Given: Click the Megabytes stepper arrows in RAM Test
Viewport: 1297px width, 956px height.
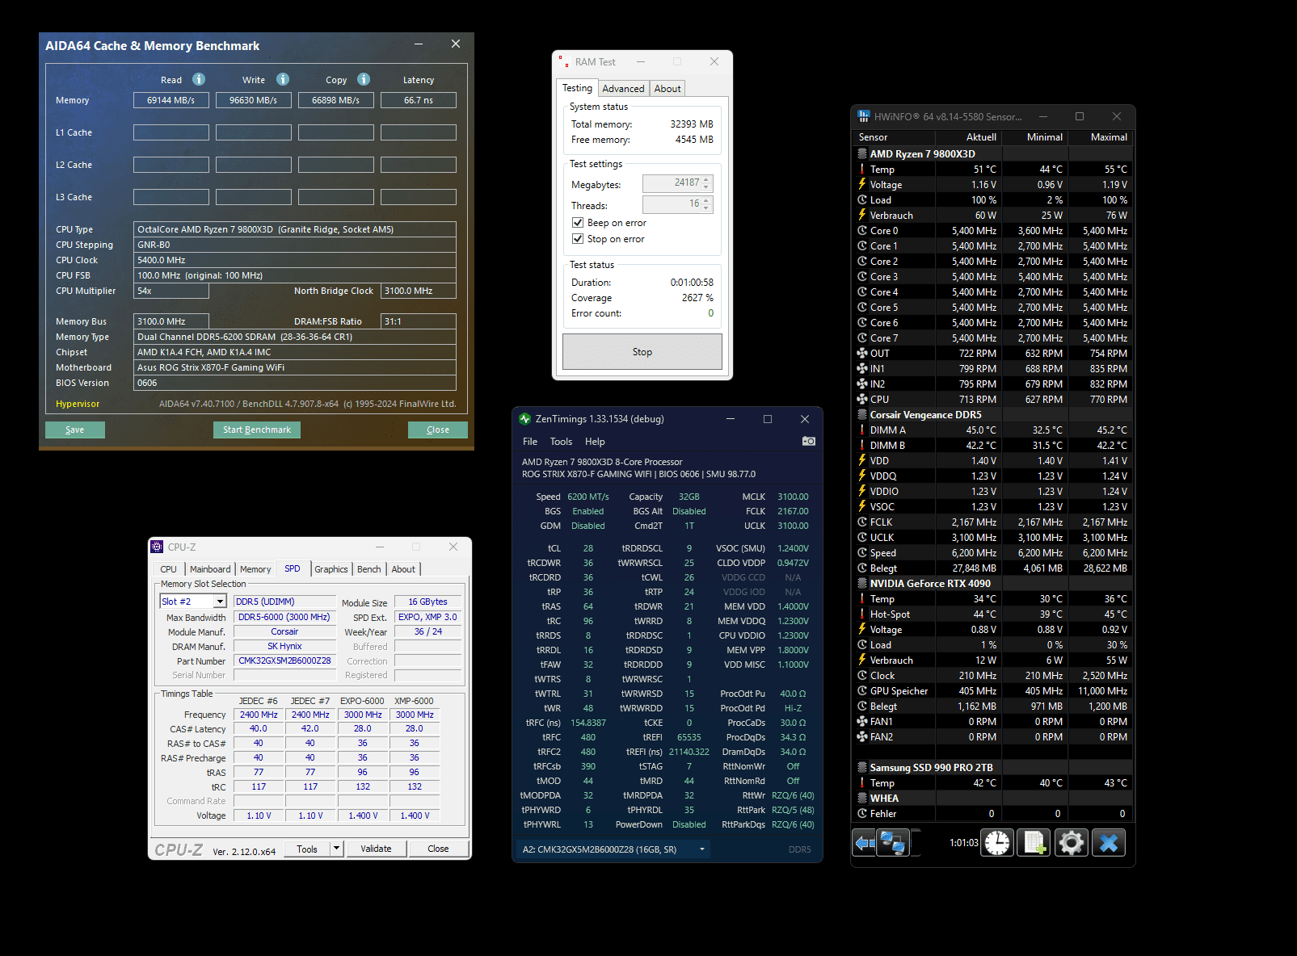Looking at the screenshot, I should [706, 183].
